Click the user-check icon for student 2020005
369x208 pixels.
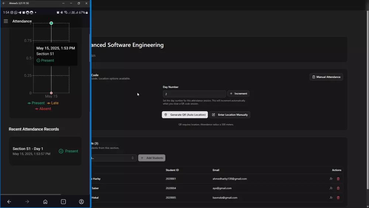click(x=331, y=198)
